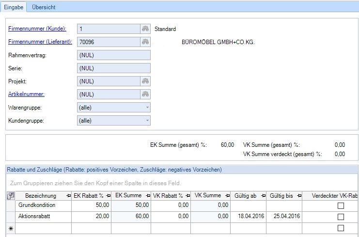359x237 pixels.
Task: Click binoculars search icon for Firmennummer (Lieferant)
Action: click(x=145, y=42)
